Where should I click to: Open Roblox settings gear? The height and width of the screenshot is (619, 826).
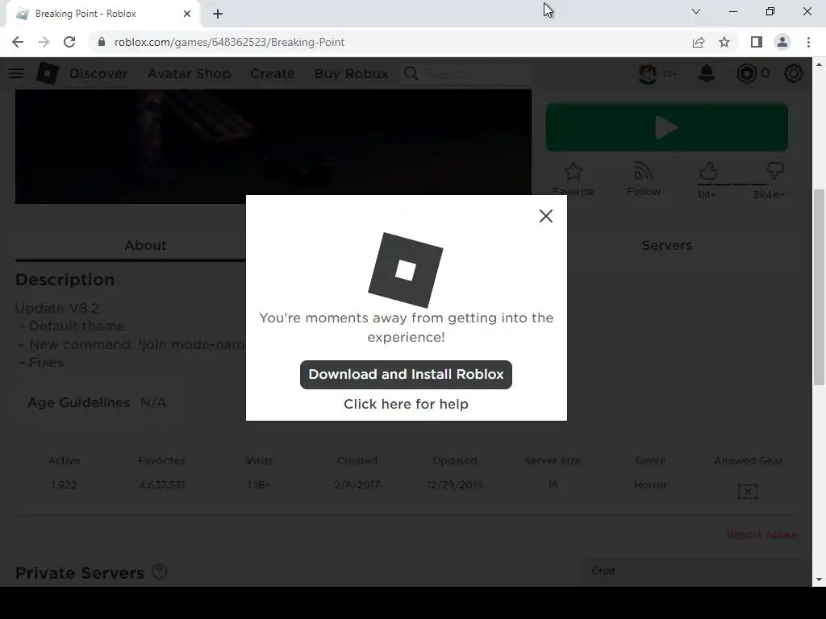[x=793, y=73]
